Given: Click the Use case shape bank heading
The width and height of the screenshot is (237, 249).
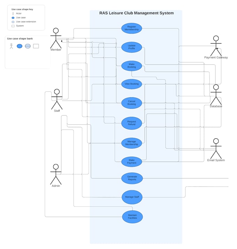Looking at the screenshot, I should (x=20, y=39).
